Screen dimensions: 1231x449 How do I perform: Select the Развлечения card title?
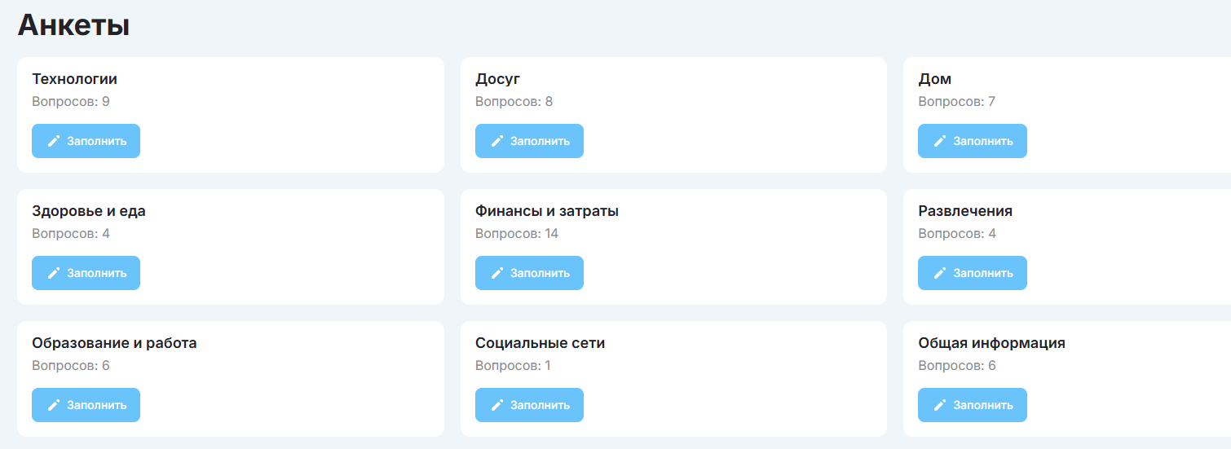(x=965, y=211)
